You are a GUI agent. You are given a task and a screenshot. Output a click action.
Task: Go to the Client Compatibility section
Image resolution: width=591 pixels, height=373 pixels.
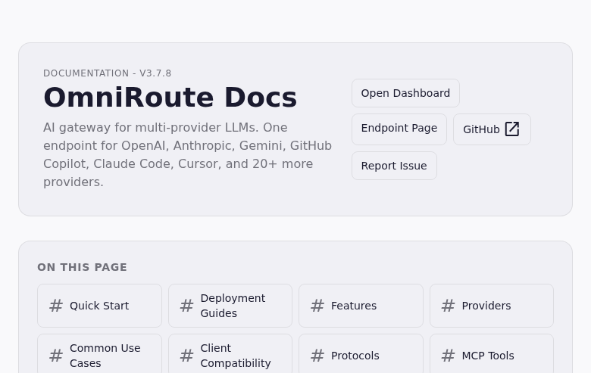pyautogui.click(x=230, y=354)
